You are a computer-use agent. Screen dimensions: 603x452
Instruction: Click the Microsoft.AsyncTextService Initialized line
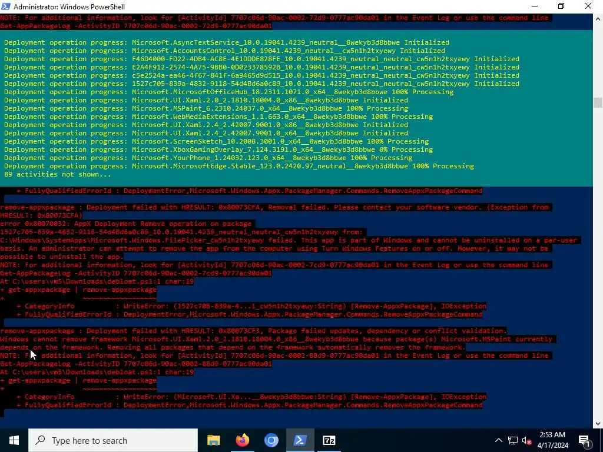(227, 42)
